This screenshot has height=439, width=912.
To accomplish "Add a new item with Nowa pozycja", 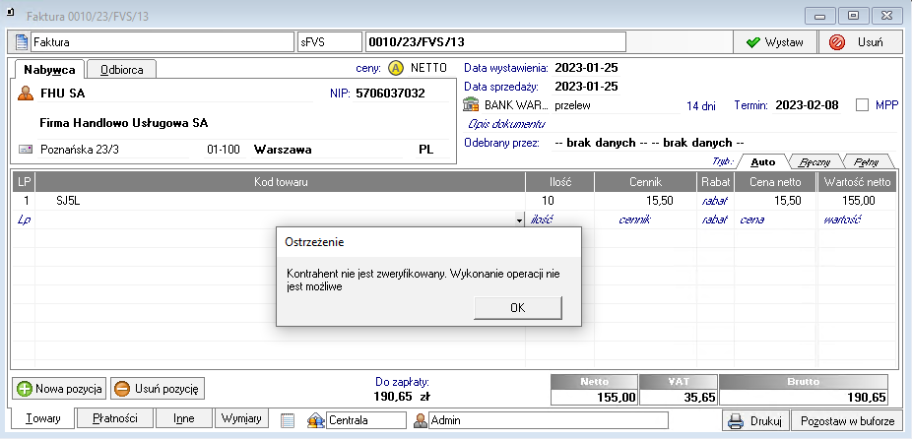I will pos(57,388).
